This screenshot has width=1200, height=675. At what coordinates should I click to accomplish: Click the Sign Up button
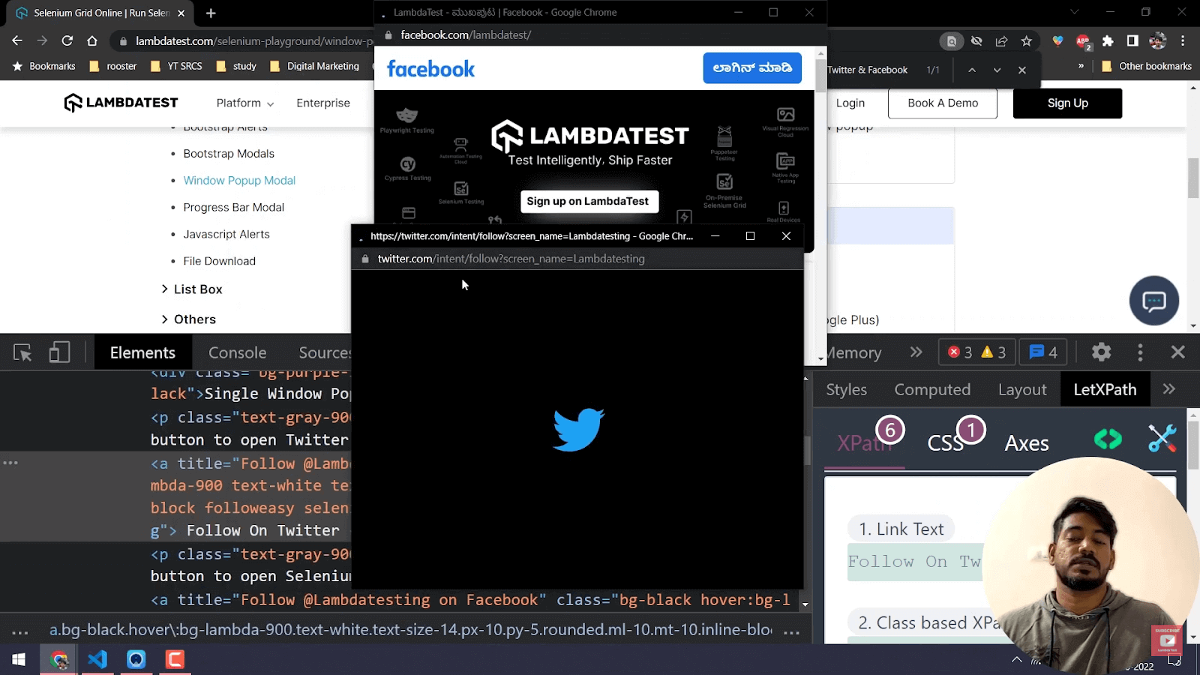tap(1066, 103)
